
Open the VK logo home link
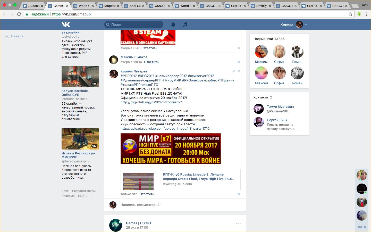(x=66, y=24)
